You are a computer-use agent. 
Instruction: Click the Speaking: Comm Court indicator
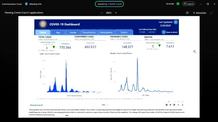coord(109,4)
